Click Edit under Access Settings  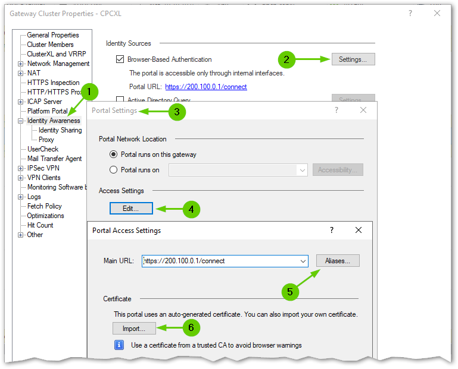pos(131,209)
